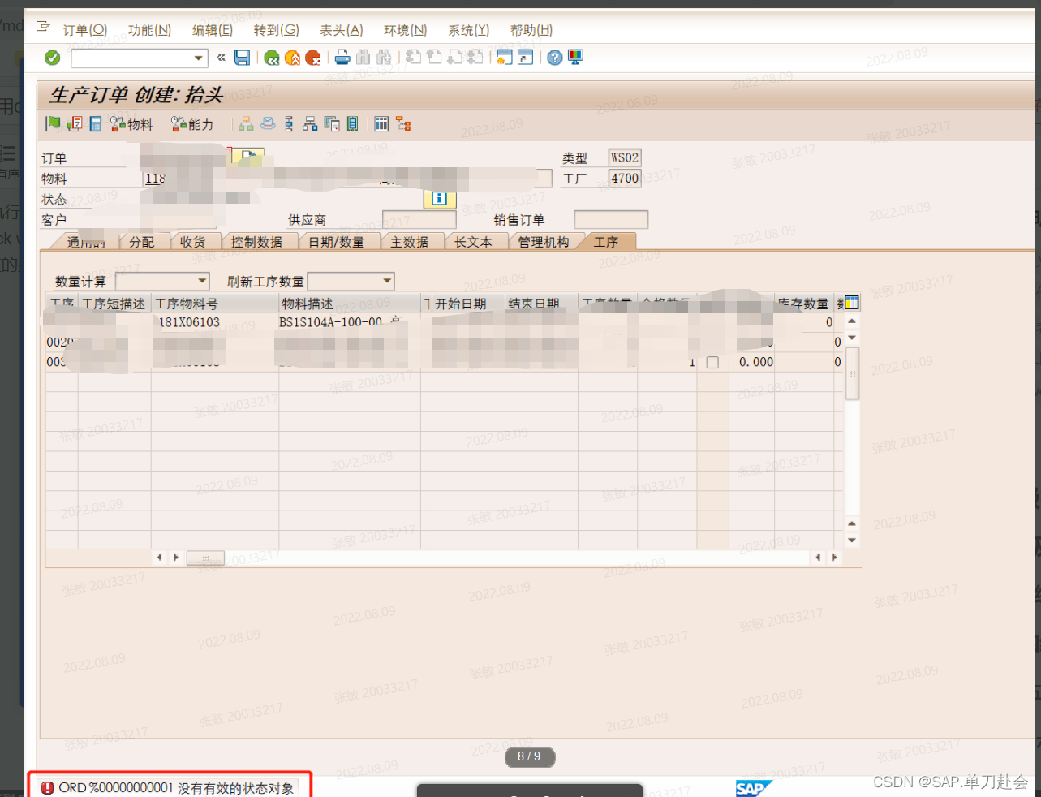Click the 类型 field showing WS02

point(625,157)
